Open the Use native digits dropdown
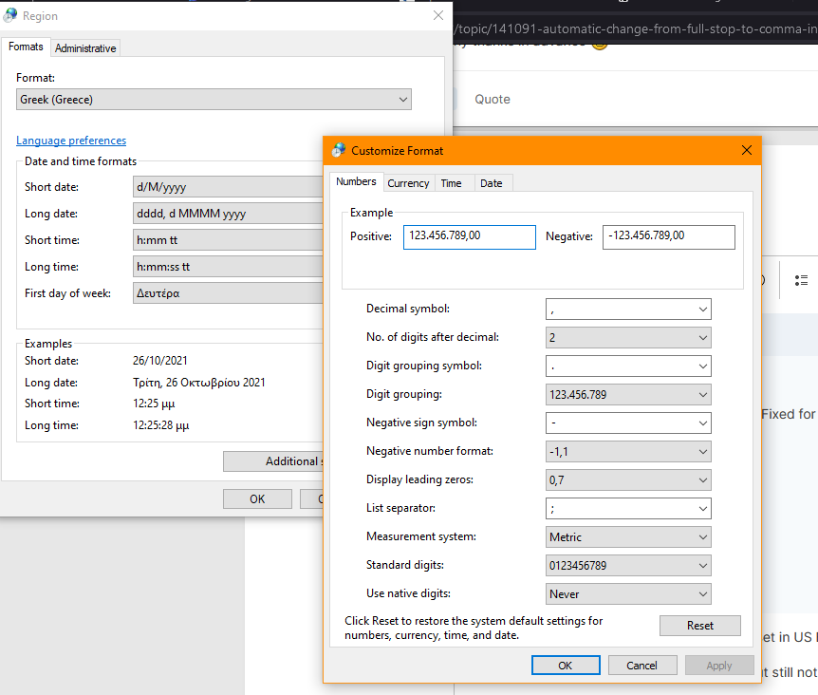The width and height of the screenshot is (818, 695). tap(628, 593)
